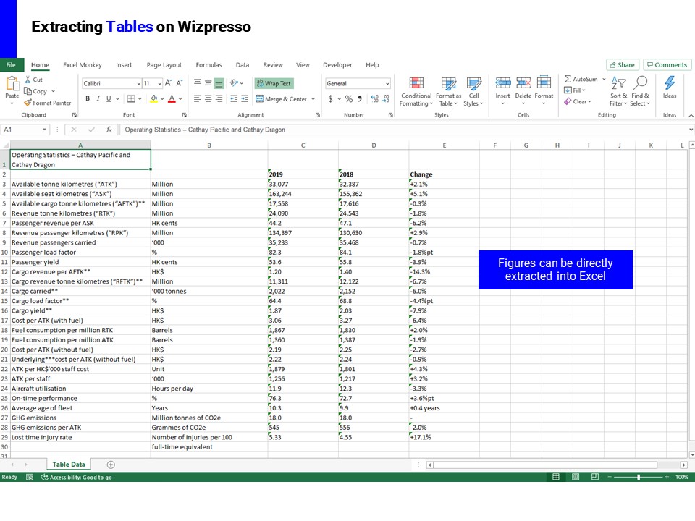Toggle Center horizontal alignment
The height and width of the screenshot is (521, 695).
pos(208,99)
